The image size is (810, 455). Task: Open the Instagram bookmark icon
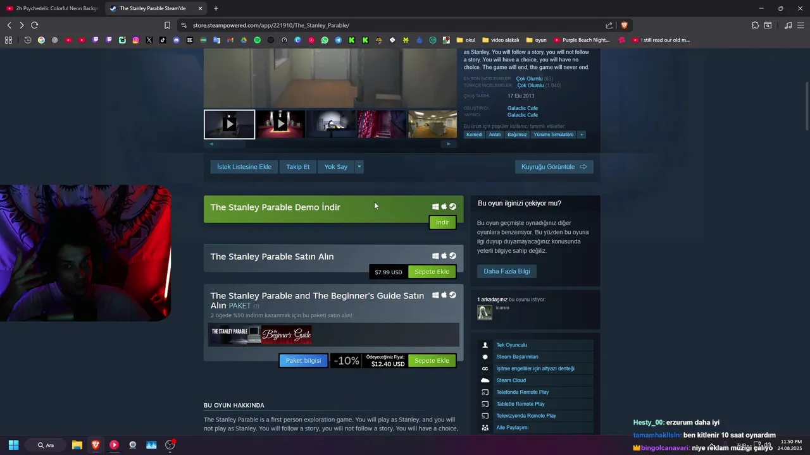tap(135, 40)
